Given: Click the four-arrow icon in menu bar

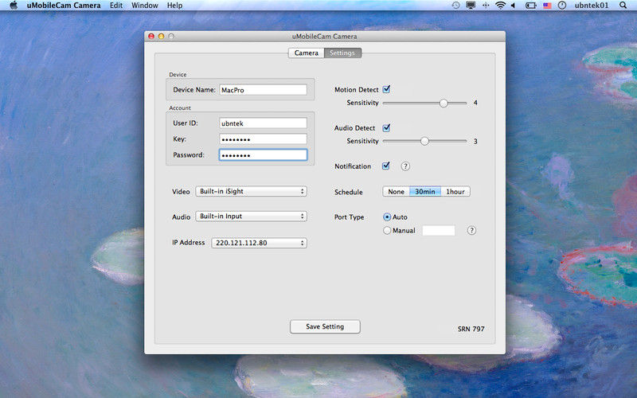Looking at the screenshot, I should (x=486, y=6).
